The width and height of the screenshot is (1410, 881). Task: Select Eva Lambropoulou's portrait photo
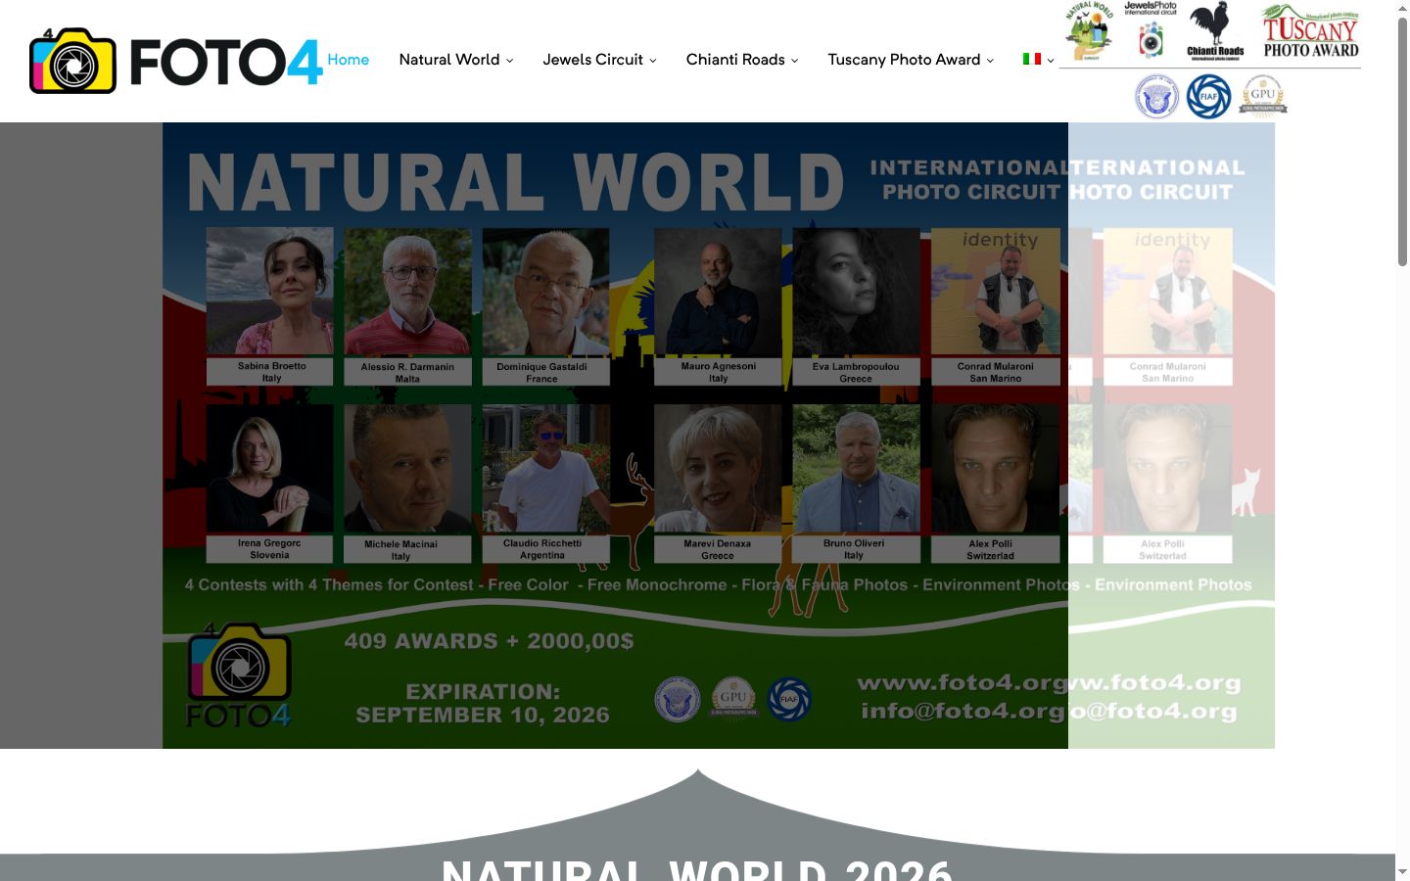[856, 291]
